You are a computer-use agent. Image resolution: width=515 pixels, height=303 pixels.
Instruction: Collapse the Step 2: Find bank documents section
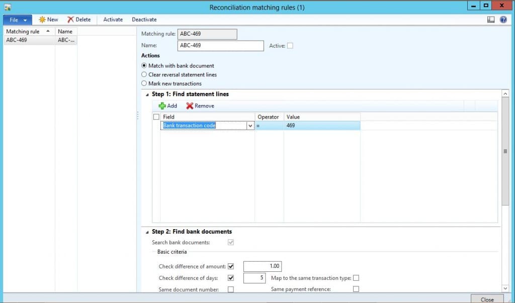147,232
